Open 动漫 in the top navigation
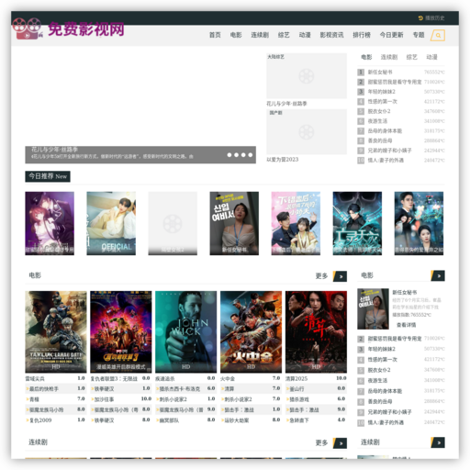Viewport: 470px width, 470px height. pyautogui.click(x=305, y=35)
